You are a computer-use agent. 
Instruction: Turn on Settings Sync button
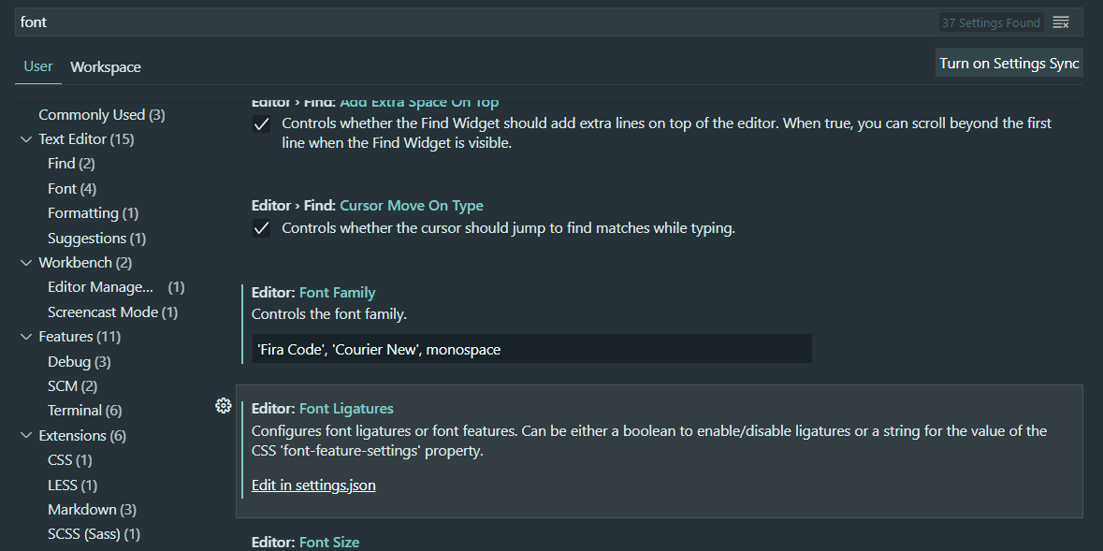1009,63
